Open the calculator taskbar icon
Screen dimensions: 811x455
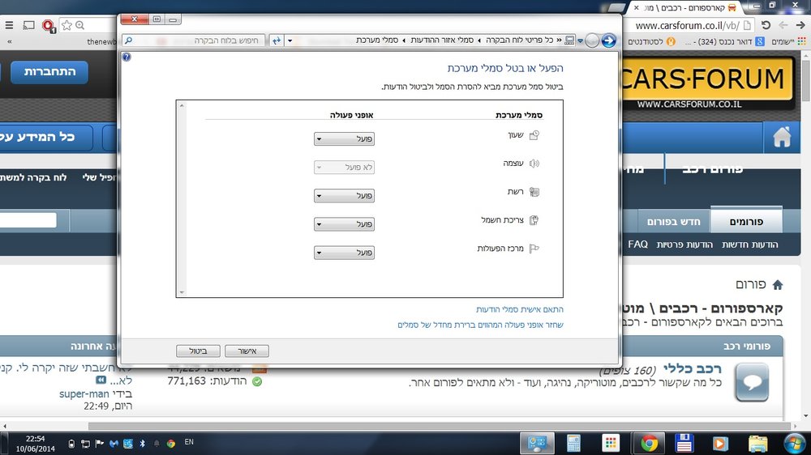pyautogui.click(x=573, y=443)
